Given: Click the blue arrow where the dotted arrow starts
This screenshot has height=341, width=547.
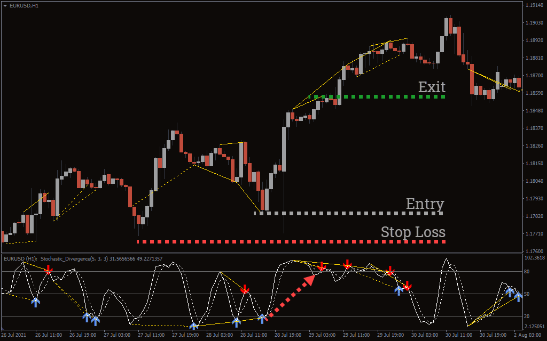Looking at the screenshot, I should (262, 318).
